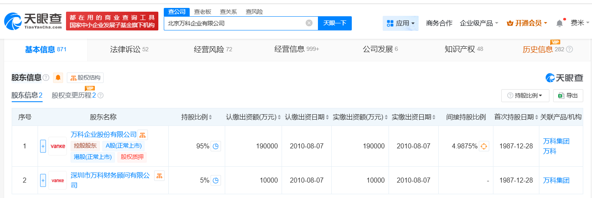Click the indirect shareholding target icon beside 4.9875%

pos(484,146)
